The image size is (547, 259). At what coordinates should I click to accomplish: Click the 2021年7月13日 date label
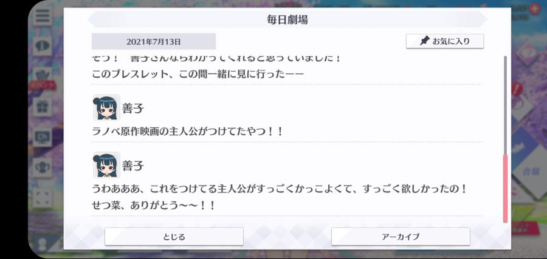point(154,42)
